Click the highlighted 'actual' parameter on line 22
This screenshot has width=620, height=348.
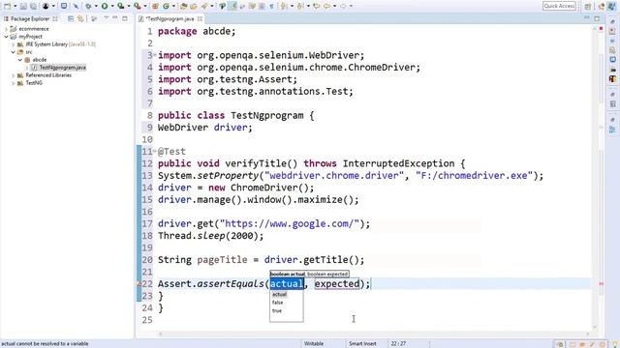pyautogui.click(x=287, y=283)
